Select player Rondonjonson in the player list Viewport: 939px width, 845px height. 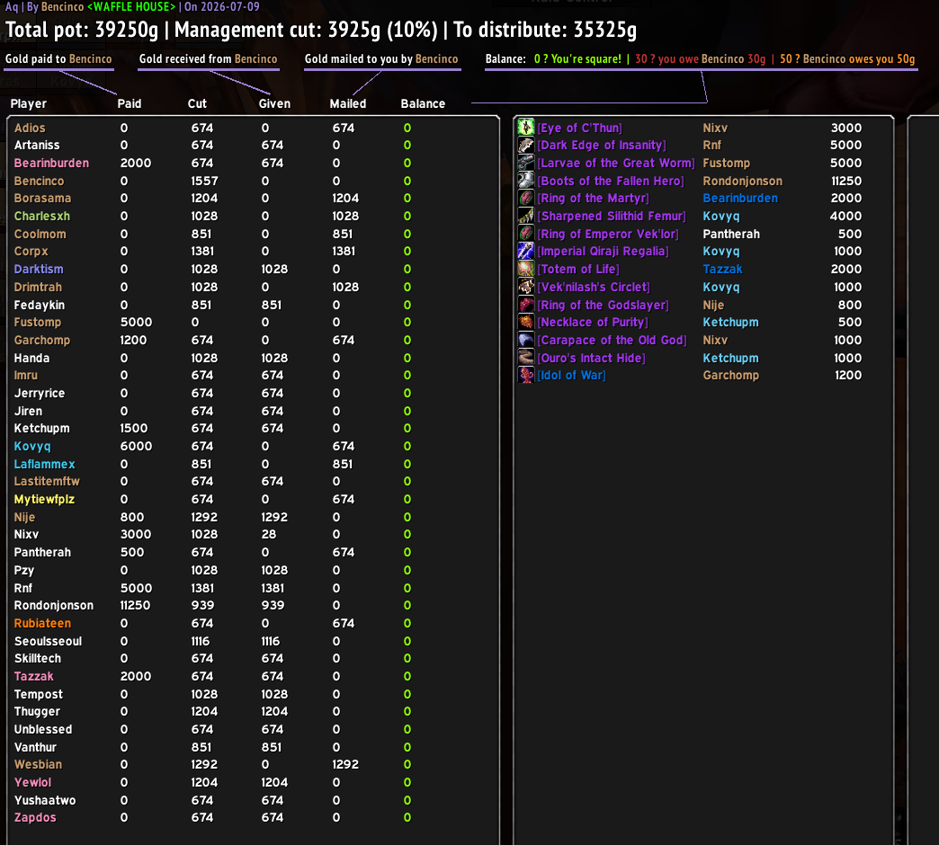coord(54,605)
